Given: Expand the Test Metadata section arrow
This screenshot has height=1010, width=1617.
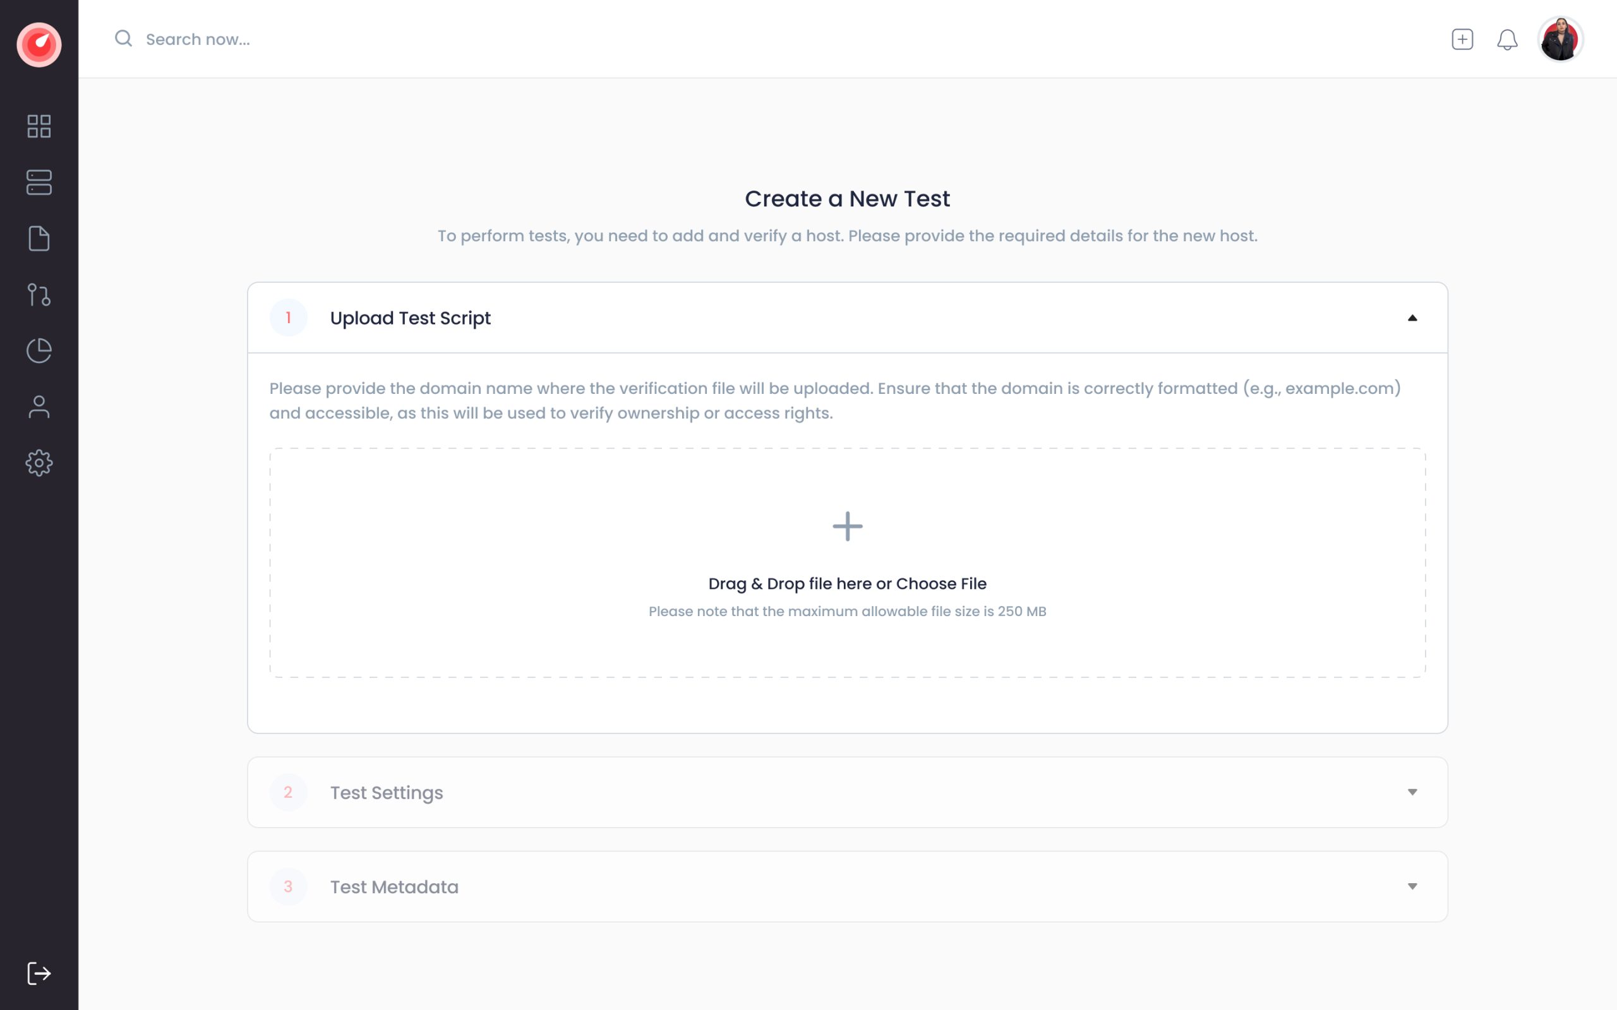Looking at the screenshot, I should pos(1412,886).
